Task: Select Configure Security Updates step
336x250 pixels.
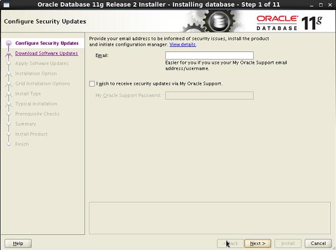Action: click(47, 43)
